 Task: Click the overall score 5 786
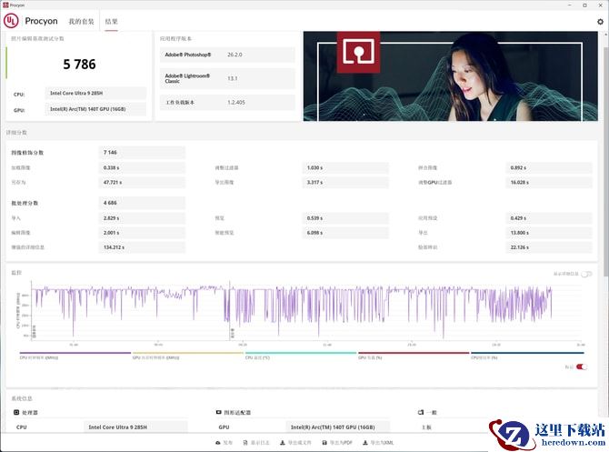(x=79, y=65)
